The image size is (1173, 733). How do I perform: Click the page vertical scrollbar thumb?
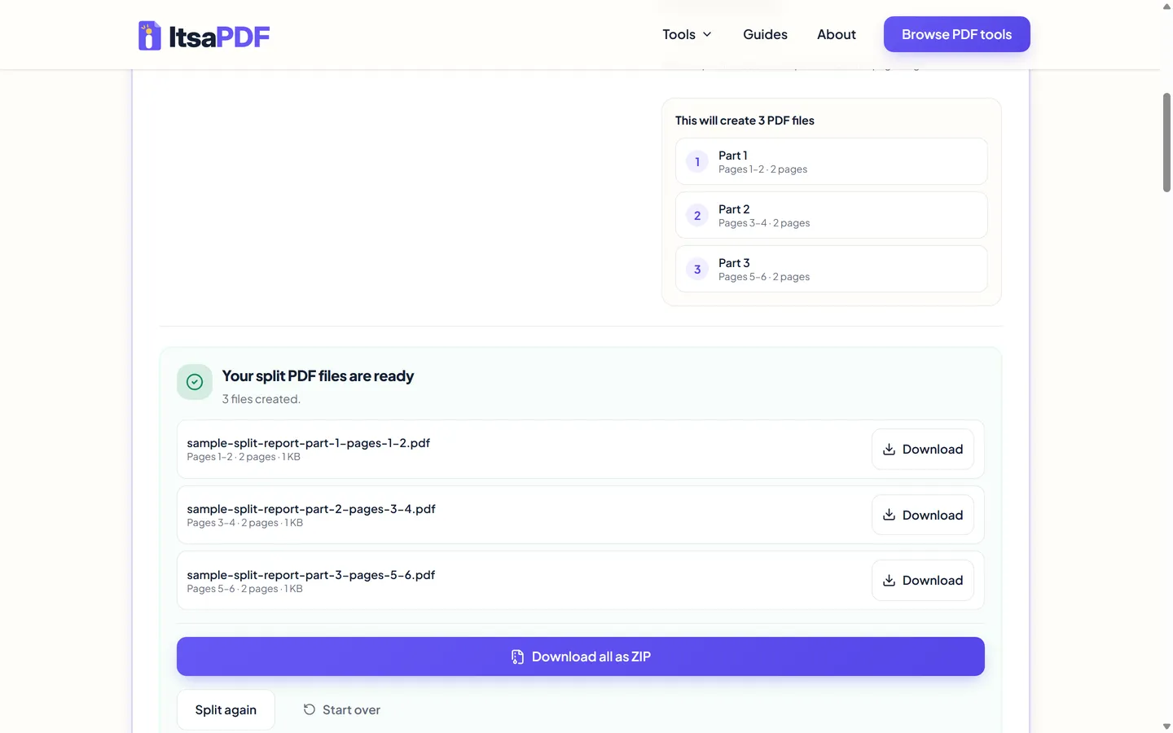tap(1166, 143)
